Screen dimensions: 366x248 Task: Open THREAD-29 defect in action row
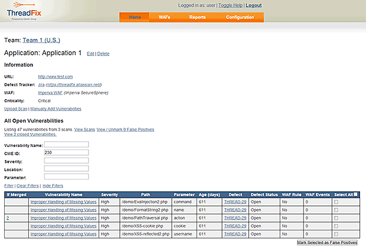click(x=235, y=218)
